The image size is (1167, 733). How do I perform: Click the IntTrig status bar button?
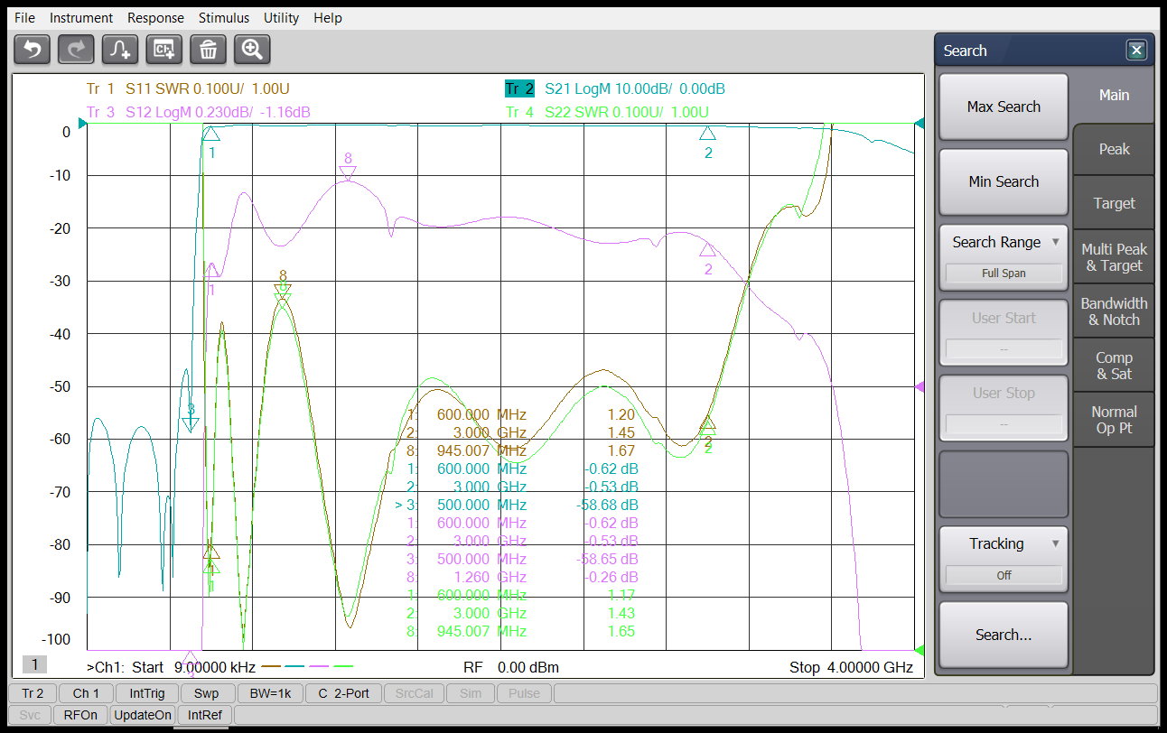(x=146, y=693)
